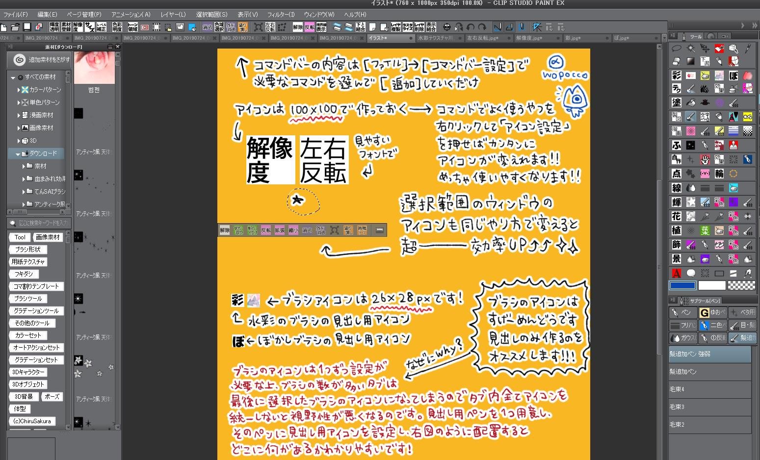Image resolution: width=760 pixels, height=460 pixels.
Task: Click the Open file folder icon
Action: tap(16, 27)
